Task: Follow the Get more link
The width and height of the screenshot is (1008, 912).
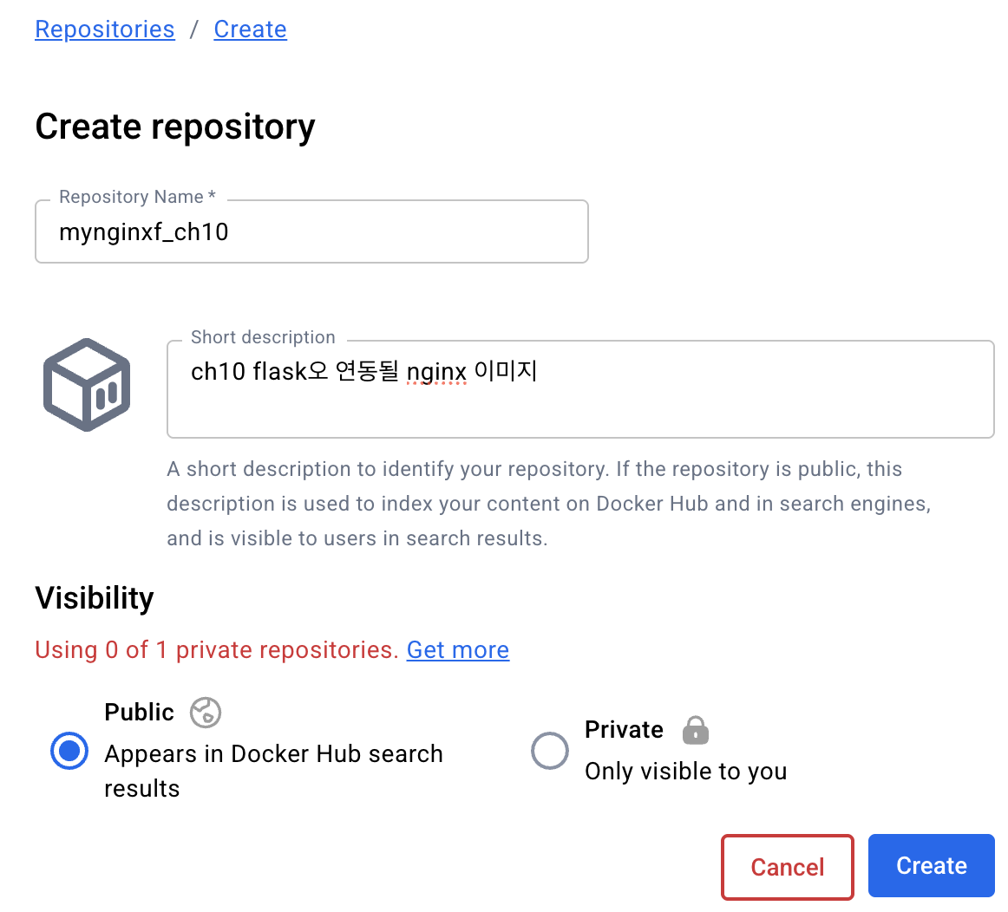Action: pos(458,650)
